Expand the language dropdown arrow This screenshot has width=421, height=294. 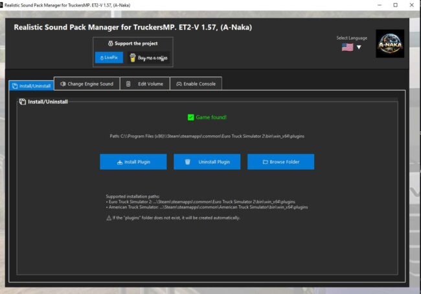359,47
